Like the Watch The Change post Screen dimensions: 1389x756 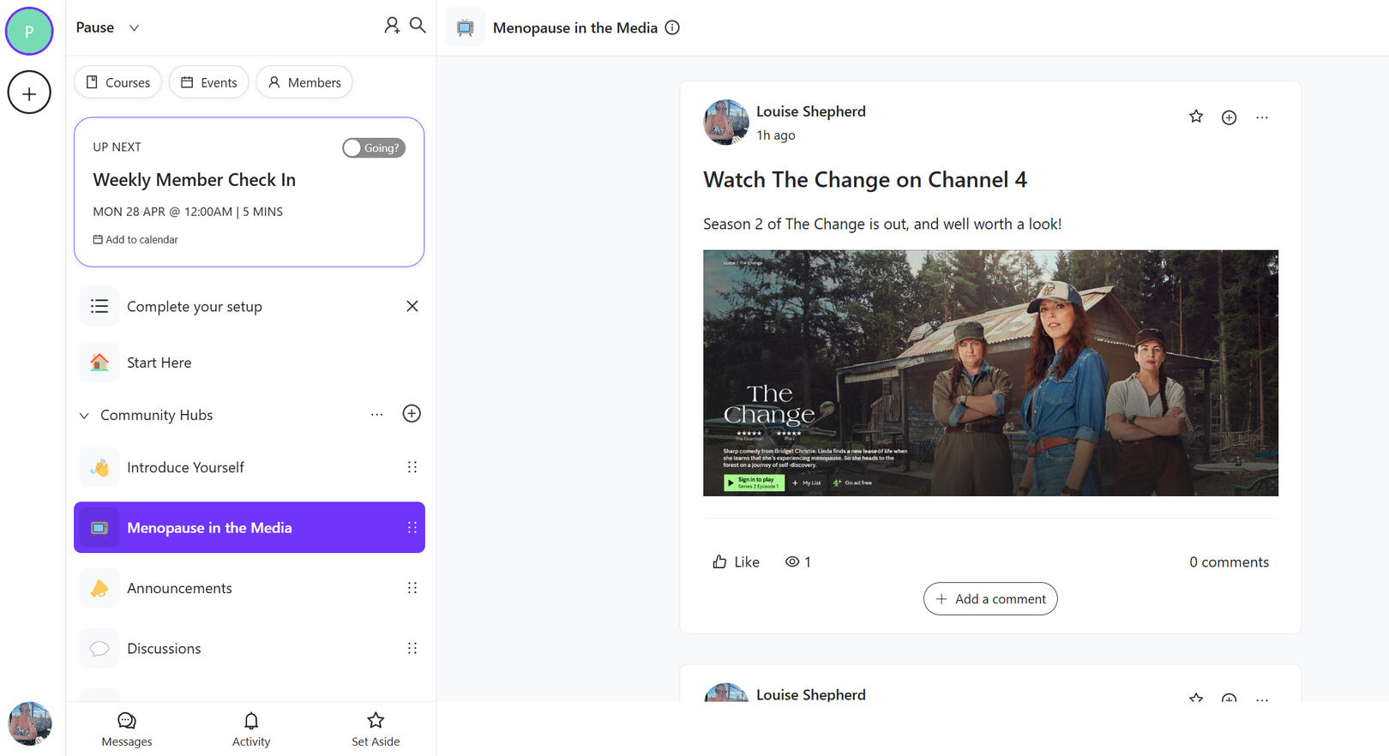click(x=736, y=562)
